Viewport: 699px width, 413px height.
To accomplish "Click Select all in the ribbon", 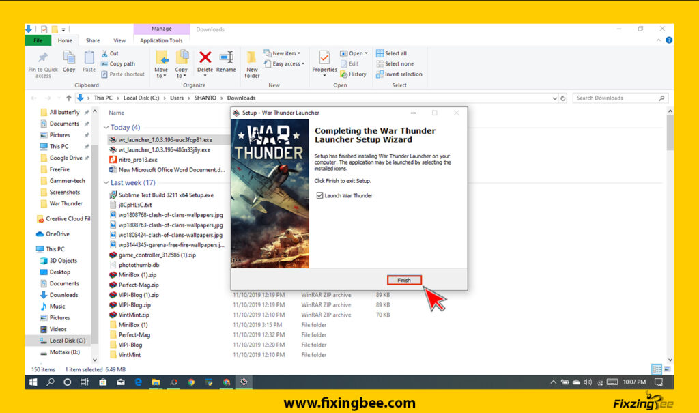I will coord(391,53).
